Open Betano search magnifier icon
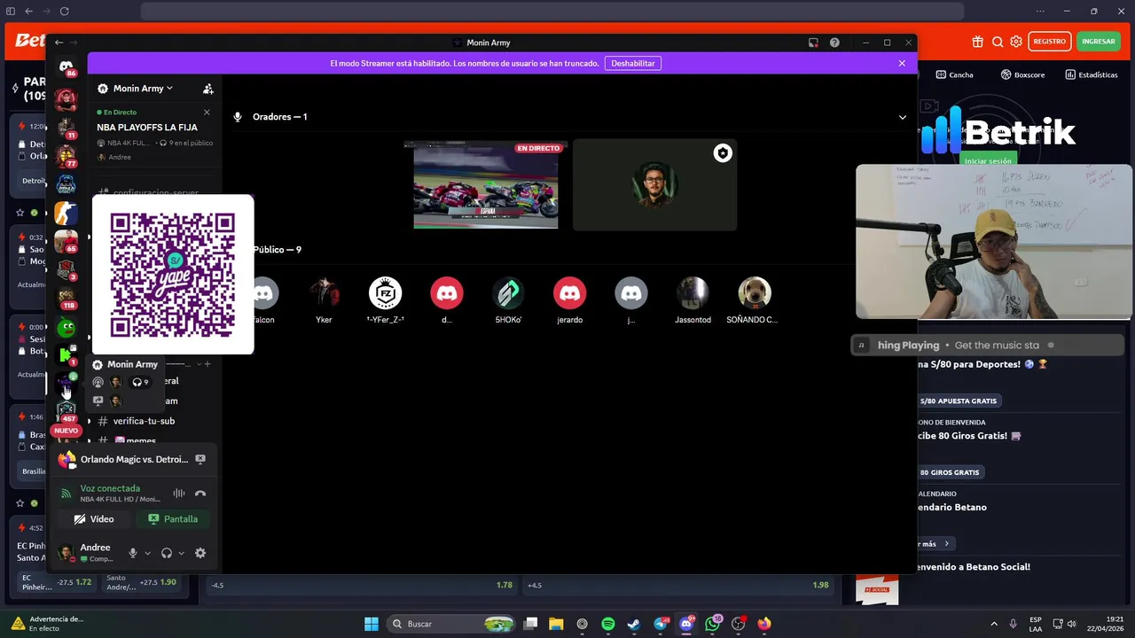1135x638 pixels. coord(998,42)
